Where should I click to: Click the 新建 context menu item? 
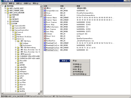[65, 61]
